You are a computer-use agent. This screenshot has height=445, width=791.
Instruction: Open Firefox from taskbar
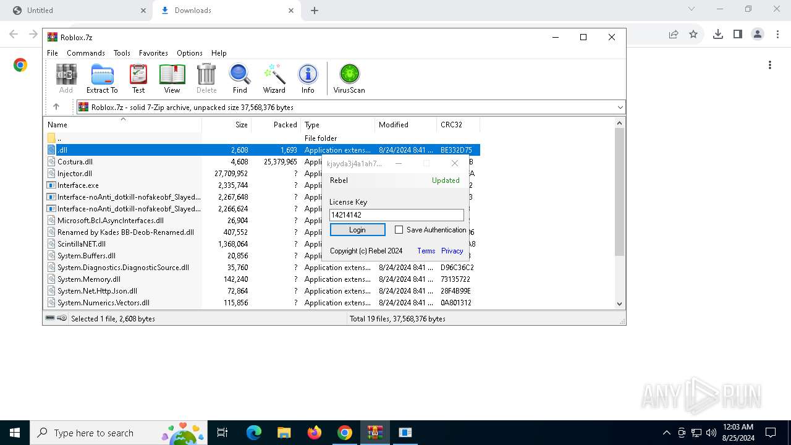(x=315, y=433)
